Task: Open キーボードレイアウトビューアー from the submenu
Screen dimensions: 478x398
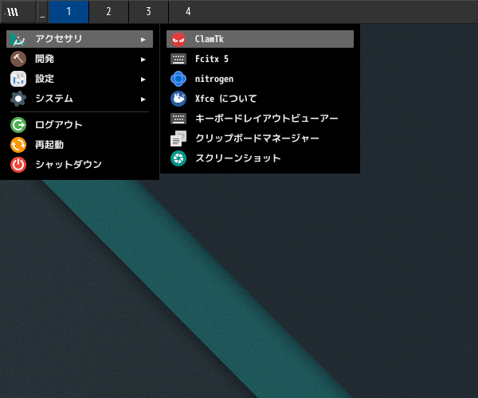Action: (x=260, y=119)
